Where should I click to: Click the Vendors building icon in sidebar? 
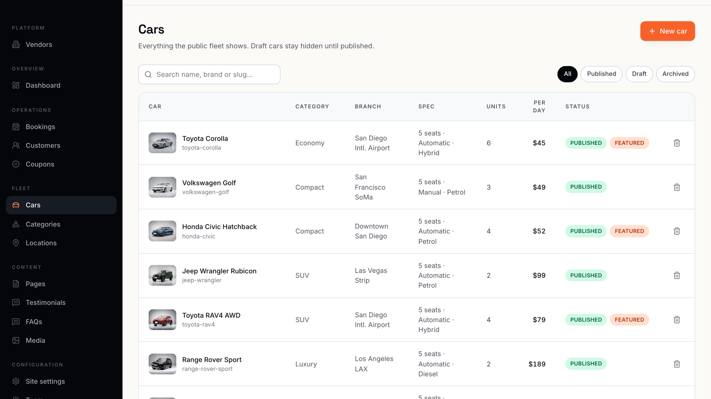(16, 44)
